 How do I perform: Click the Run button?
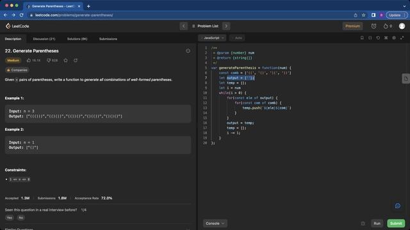click(377, 224)
